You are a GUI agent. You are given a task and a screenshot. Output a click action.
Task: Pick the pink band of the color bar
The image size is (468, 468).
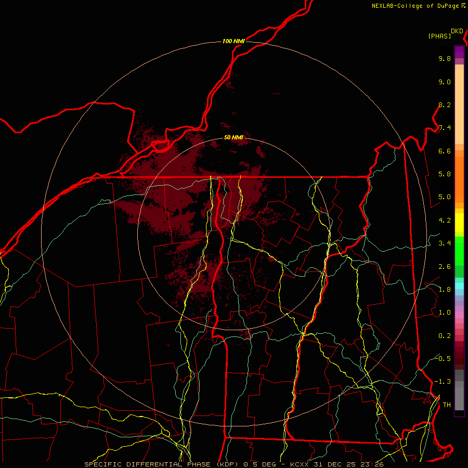[459, 315]
